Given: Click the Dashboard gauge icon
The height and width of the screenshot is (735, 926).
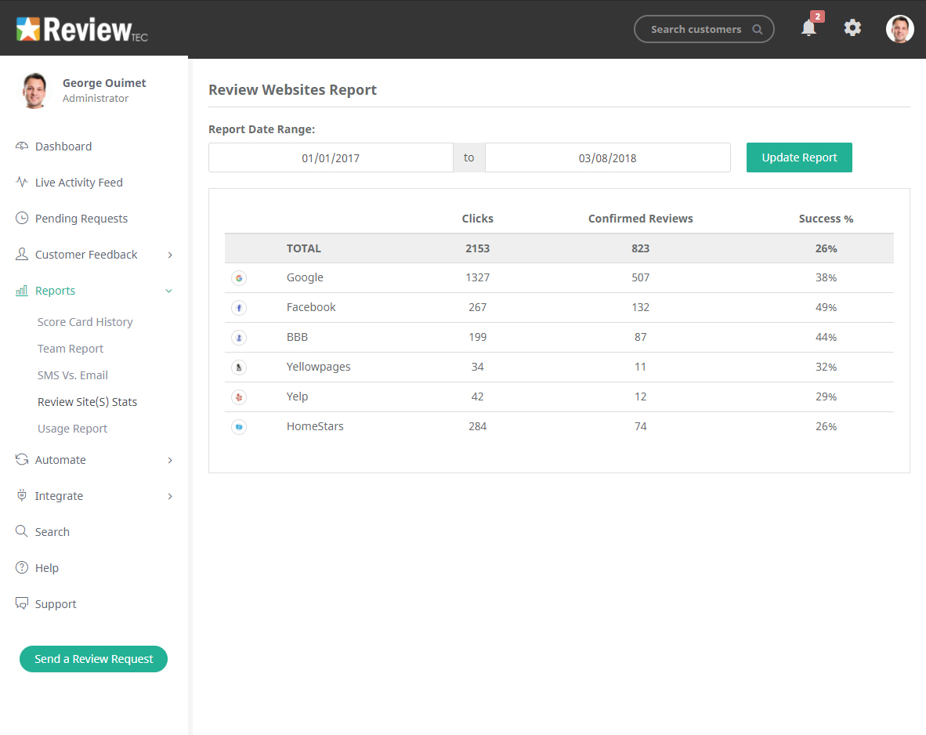Looking at the screenshot, I should (x=22, y=146).
